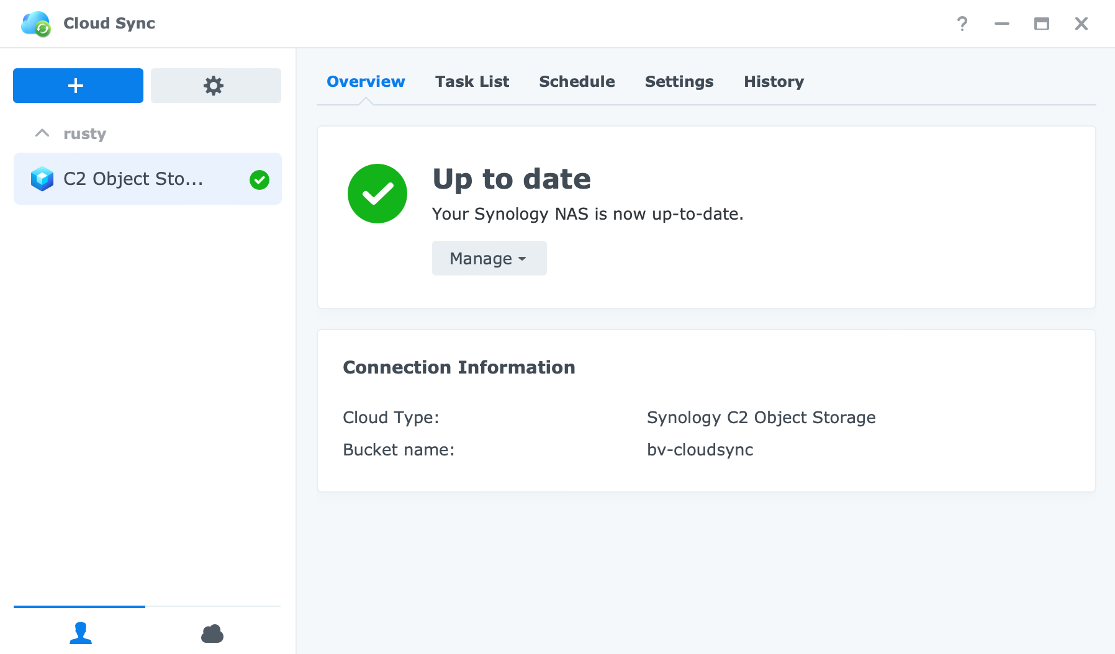The height and width of the screenshot is (654, 1115).
Task: View the History tab
Action: pyautogui.click(x=774, y=81)
